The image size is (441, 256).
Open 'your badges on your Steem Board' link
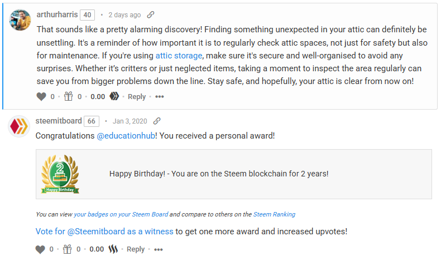[121, 214]
